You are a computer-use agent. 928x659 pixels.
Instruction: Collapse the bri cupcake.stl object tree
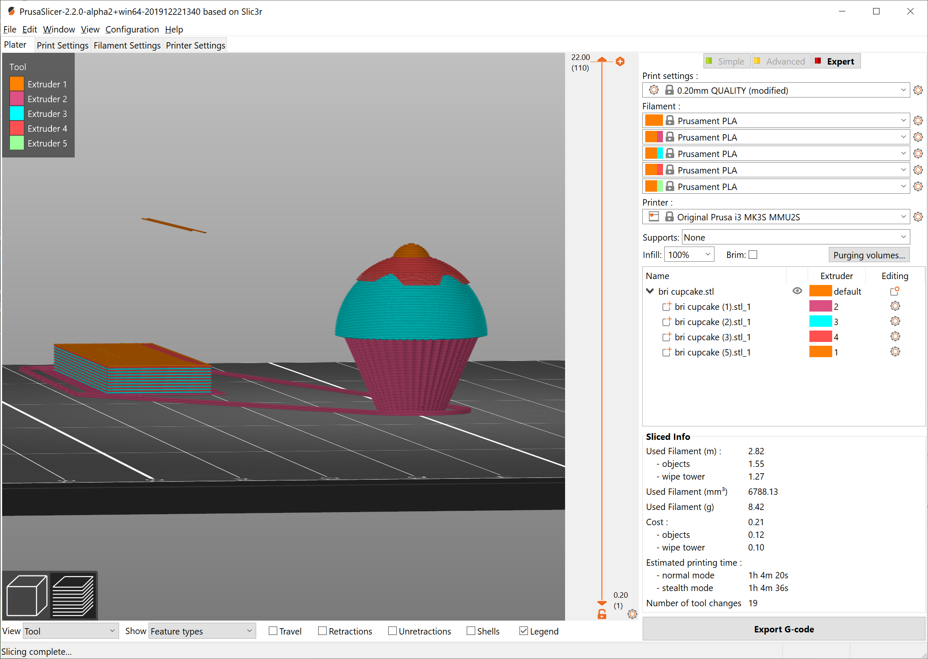(x=650, y=291)
